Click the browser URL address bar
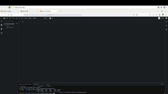This screenshot has height=94, width=168. [x=79, y=15]
